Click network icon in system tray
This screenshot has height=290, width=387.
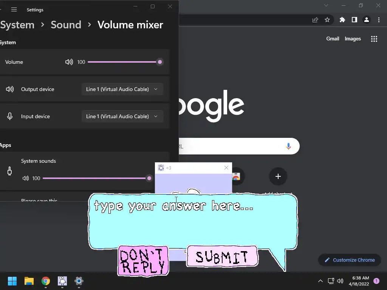coord(331,281)
